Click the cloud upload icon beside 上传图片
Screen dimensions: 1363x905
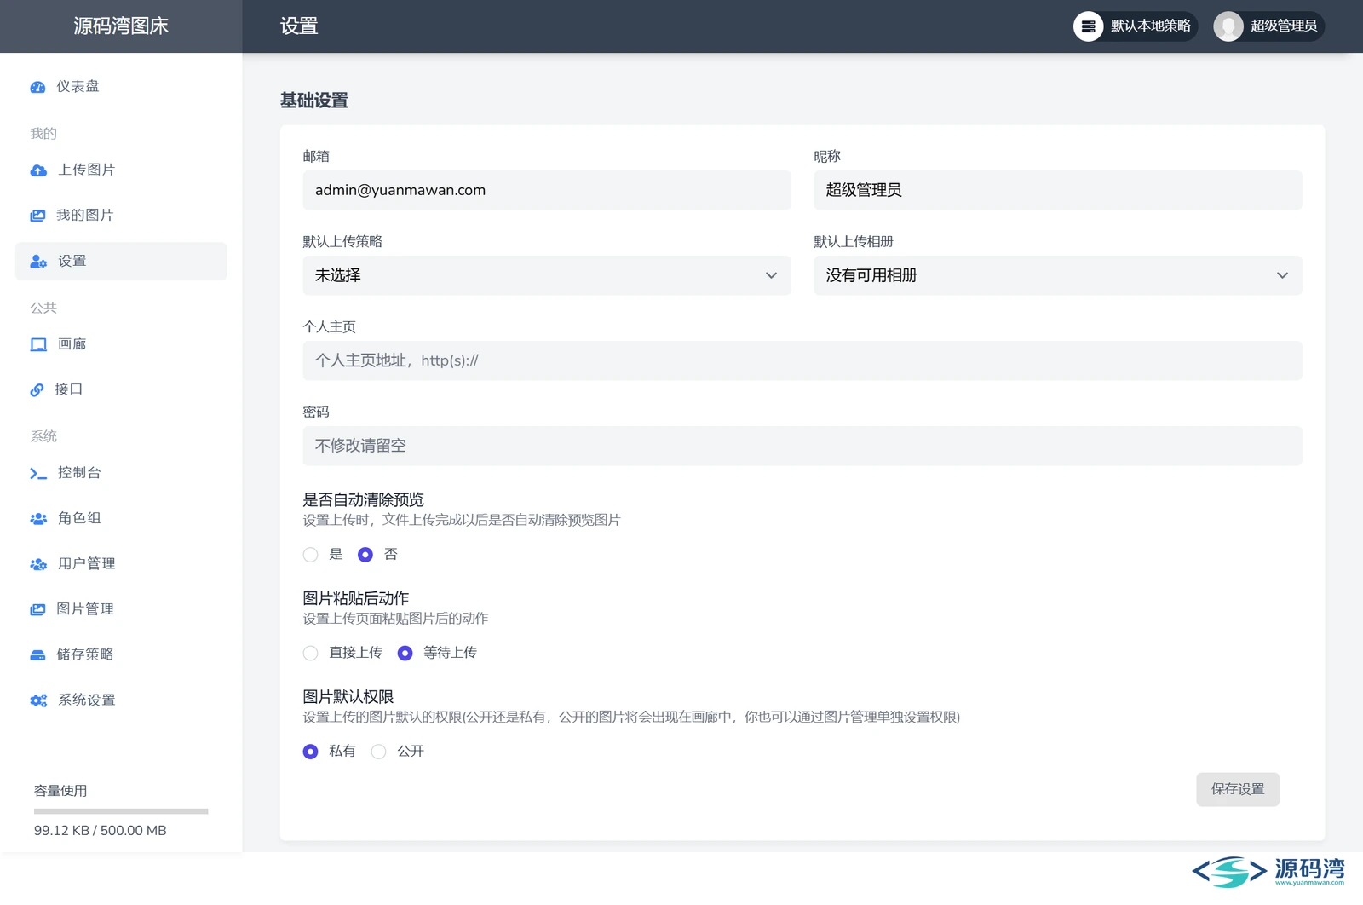coord(38,170)
